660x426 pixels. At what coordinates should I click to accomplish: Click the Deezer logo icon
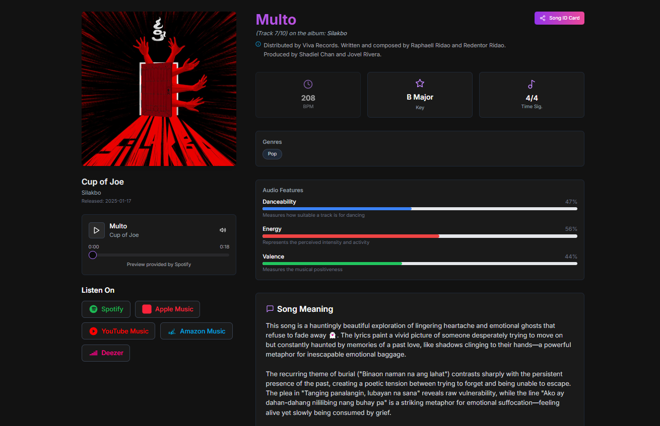click(93, 353)
